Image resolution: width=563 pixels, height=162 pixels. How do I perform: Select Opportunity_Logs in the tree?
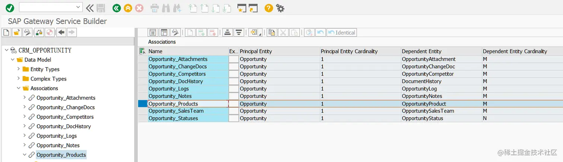coord(57,136)
